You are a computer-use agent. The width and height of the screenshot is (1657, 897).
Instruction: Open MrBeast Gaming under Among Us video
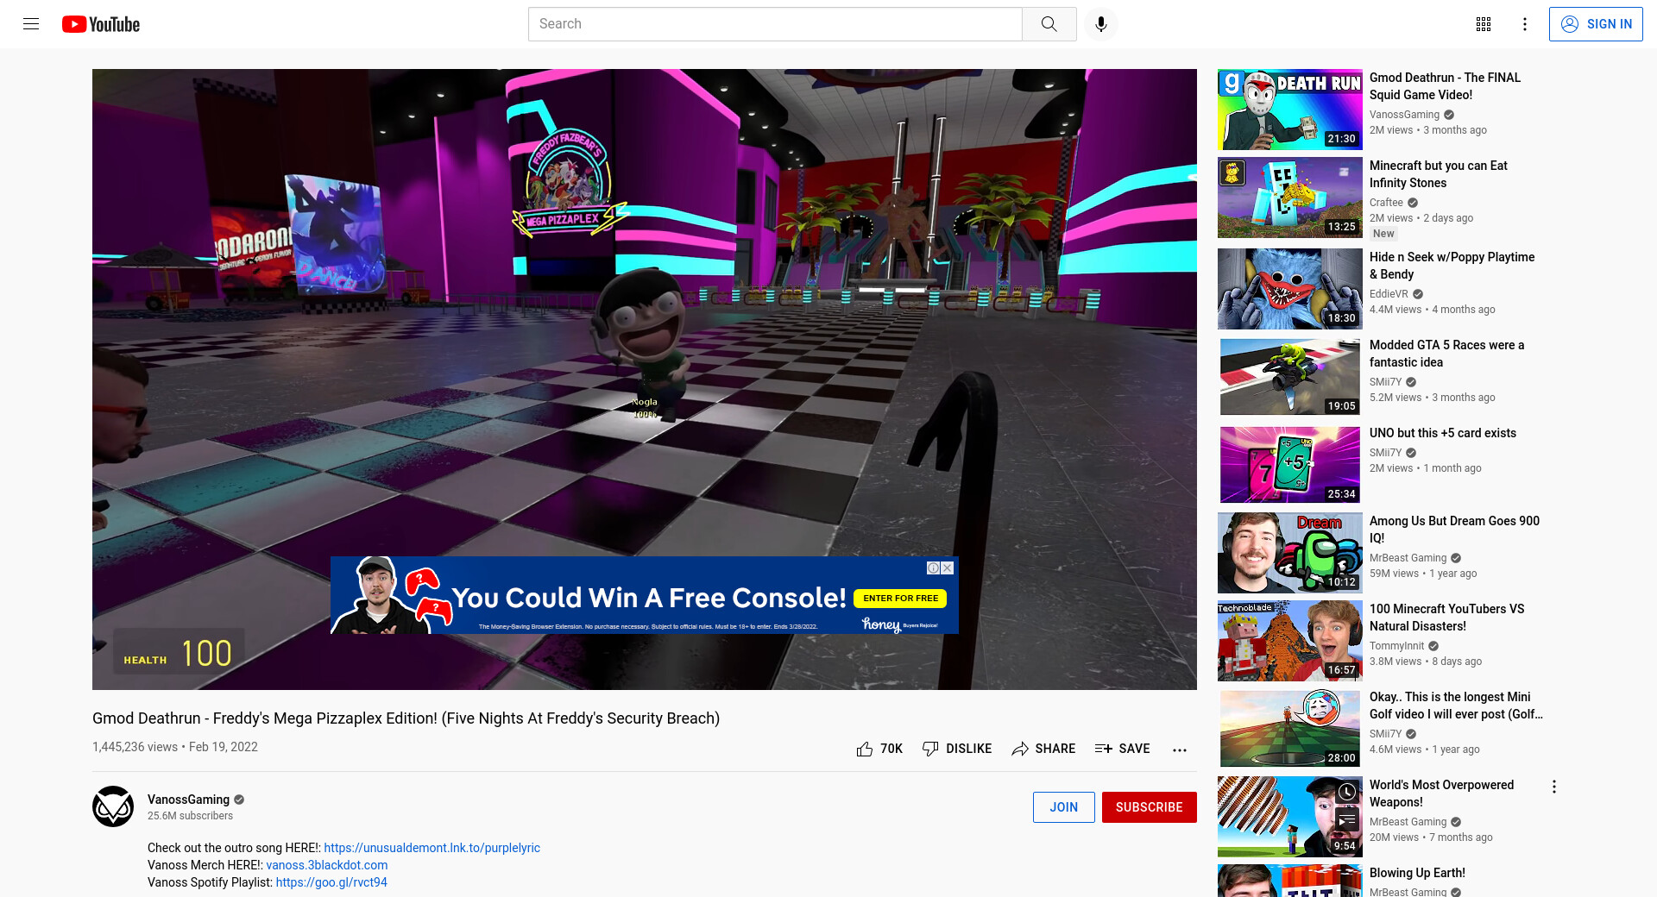(x=1408, y=558)
